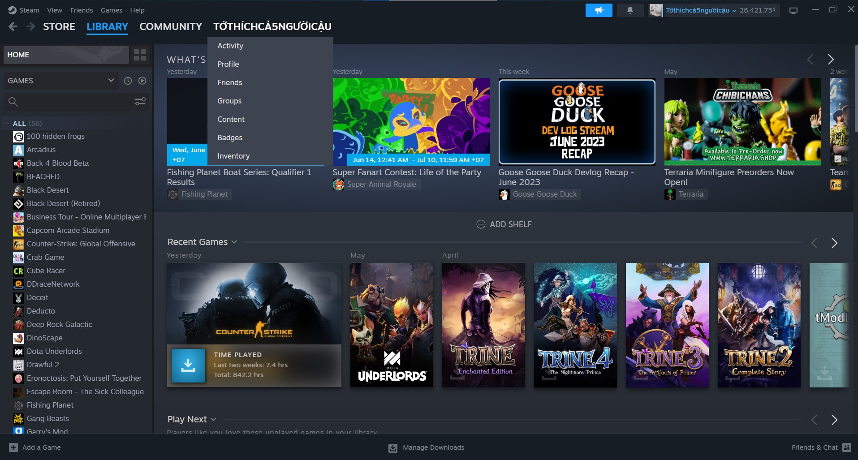Open Trine Enchanted Edition cover
This screenshot has height=460, width=858.
(x=483, y=325)
